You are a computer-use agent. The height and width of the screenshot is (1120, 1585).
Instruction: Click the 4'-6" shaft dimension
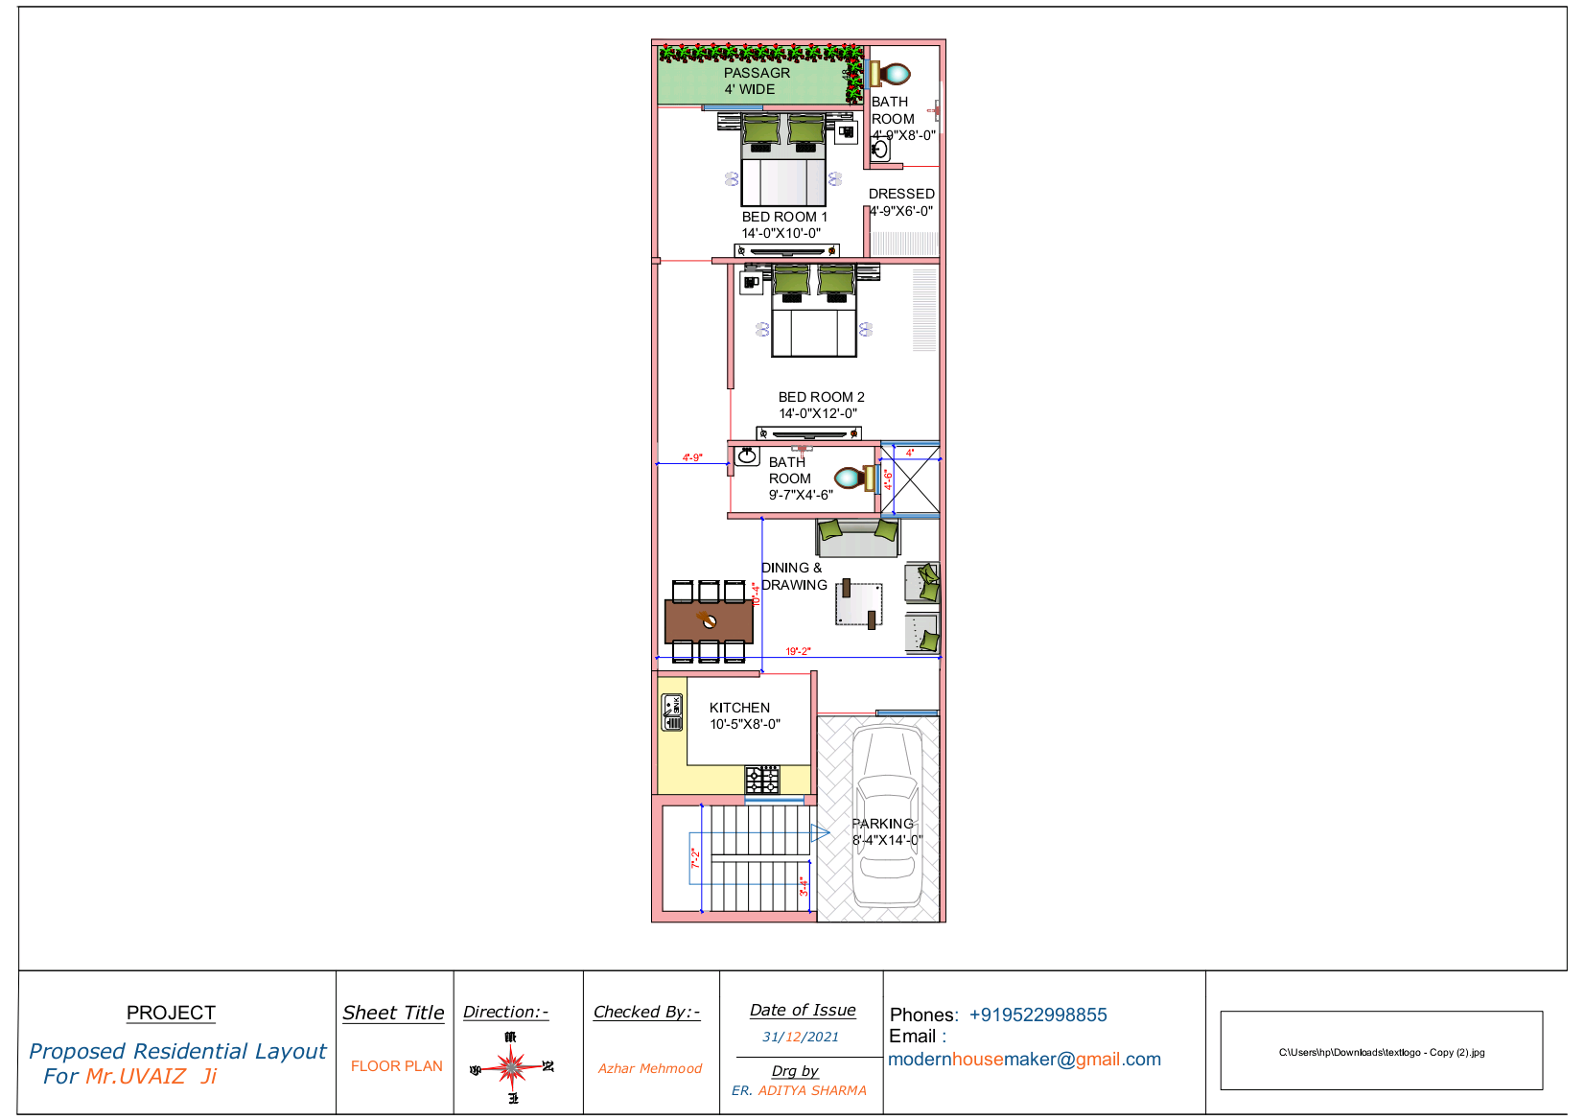[x=888, y=479]
